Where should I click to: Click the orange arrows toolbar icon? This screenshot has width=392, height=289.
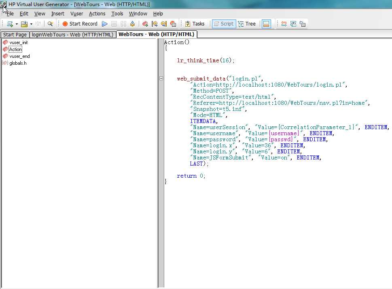[x=284, y=24]
